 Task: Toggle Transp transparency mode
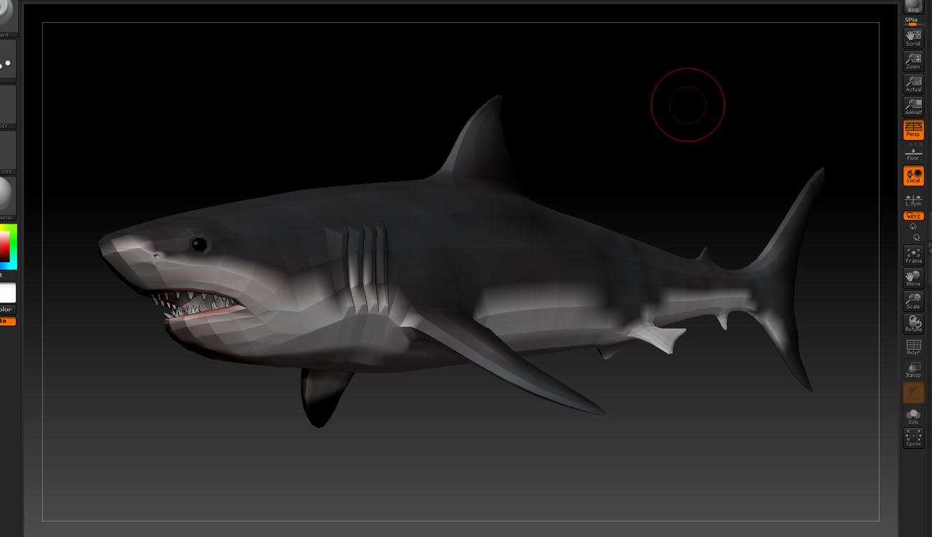tap(913, 370)
